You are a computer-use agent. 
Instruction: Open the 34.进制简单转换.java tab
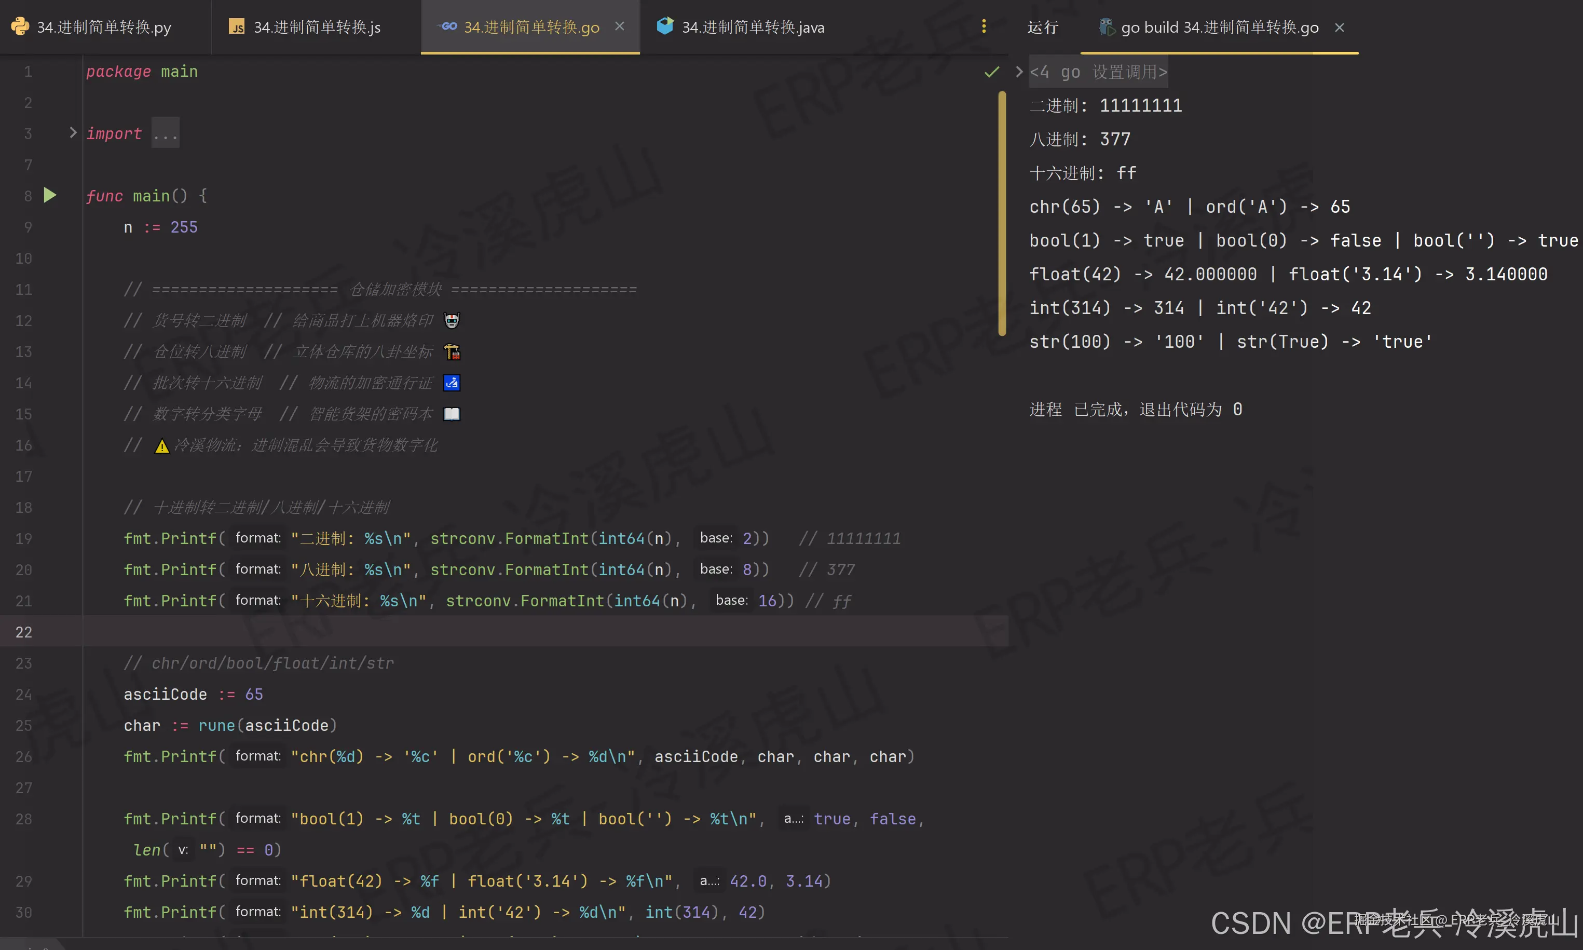pyautogui.click(x=753, y=27)
